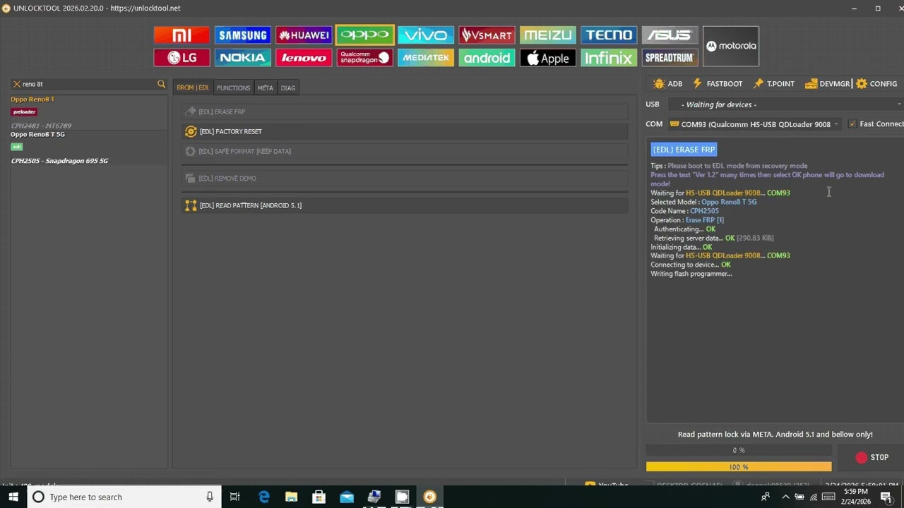
Task: Switch to the DIAG tab
Action: click(x=287, y=87)
